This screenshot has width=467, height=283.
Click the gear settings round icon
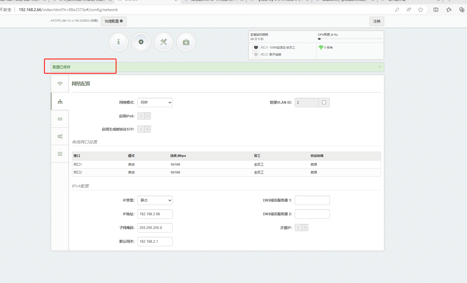141,42
